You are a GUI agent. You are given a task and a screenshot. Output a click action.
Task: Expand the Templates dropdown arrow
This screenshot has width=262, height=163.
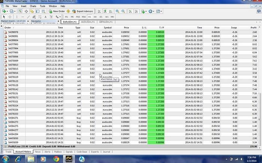(161, 11)
